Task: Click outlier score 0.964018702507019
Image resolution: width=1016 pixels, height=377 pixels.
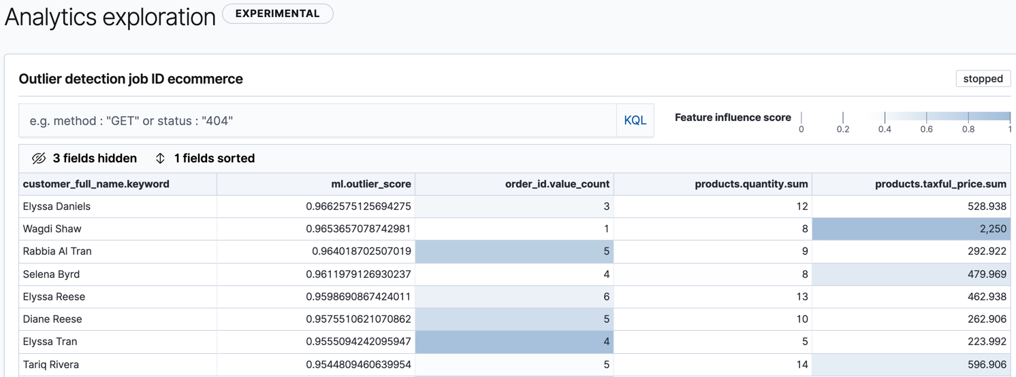Action: [316, 251]
